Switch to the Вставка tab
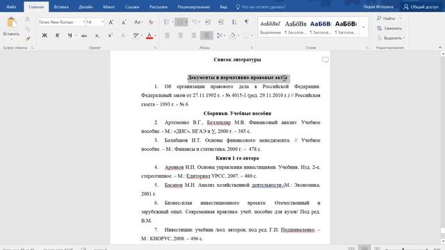The image size is (445, 250). pyautogui.click(x=61, y=7)
